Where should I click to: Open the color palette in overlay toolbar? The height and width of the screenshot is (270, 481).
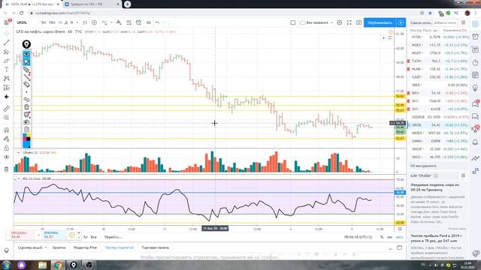pyautogui.click(x=27, y=136)
